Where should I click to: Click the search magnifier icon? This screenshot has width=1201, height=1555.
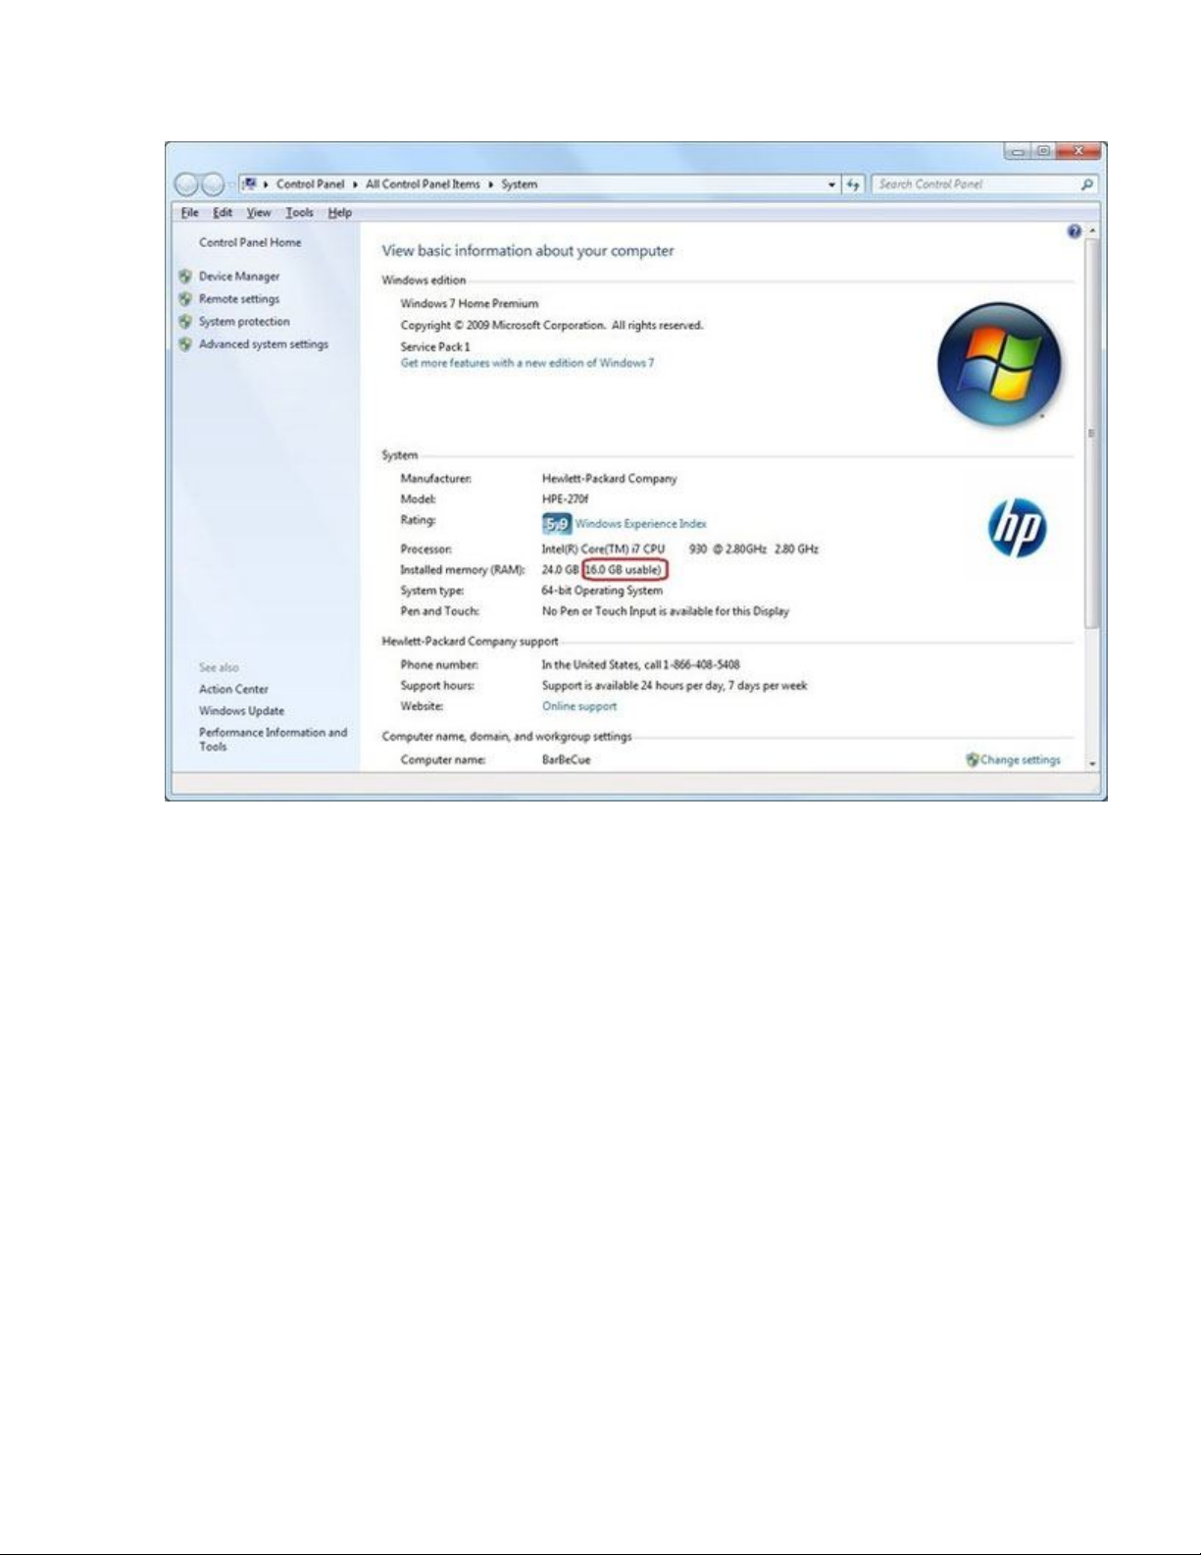pos(1086,184)
